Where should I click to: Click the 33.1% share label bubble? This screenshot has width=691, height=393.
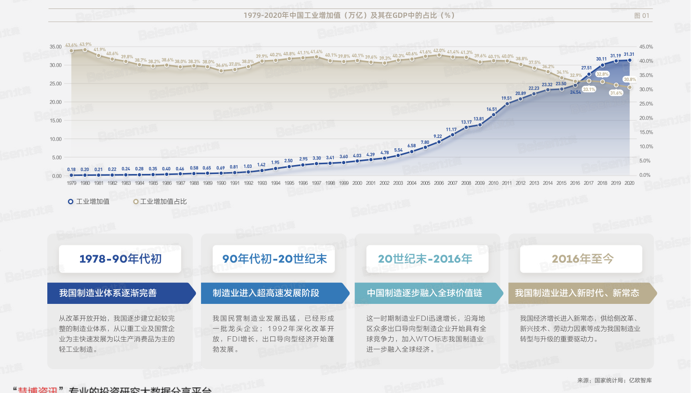(589, 89)
